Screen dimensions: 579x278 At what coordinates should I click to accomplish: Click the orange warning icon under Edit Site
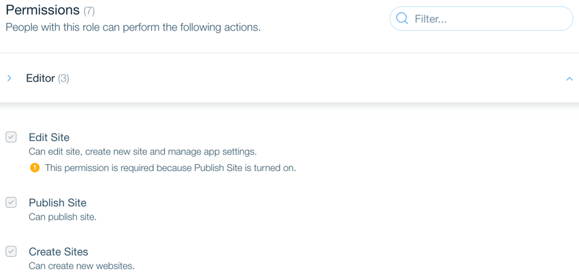pyautogui.click(x=35, y=168)
